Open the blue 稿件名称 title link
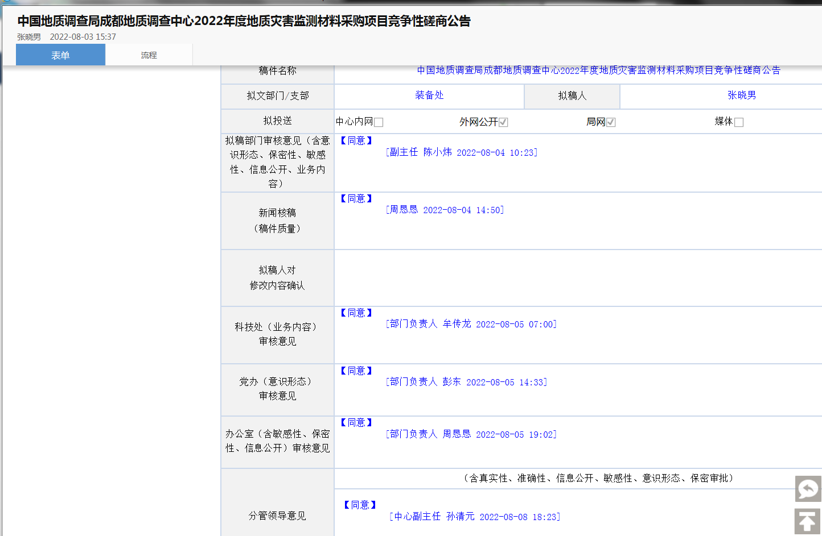Screen dimensions: 822x536 (598, 70)
